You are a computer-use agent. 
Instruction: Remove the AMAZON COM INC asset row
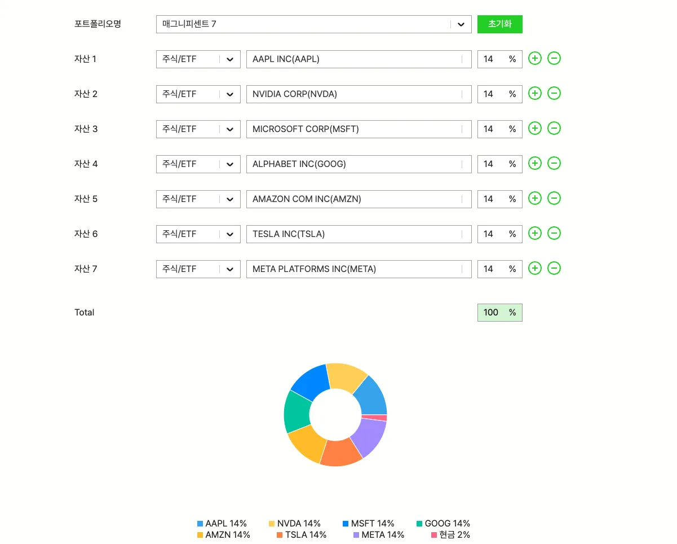(554, 198)
